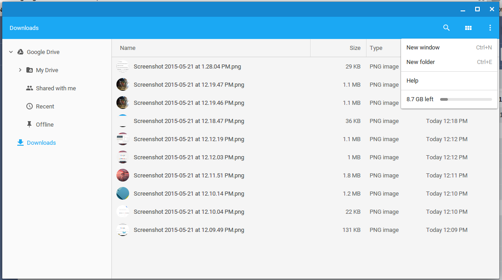Select the Downloads folder label
The image size is (502, 280).
pos(41,143)
